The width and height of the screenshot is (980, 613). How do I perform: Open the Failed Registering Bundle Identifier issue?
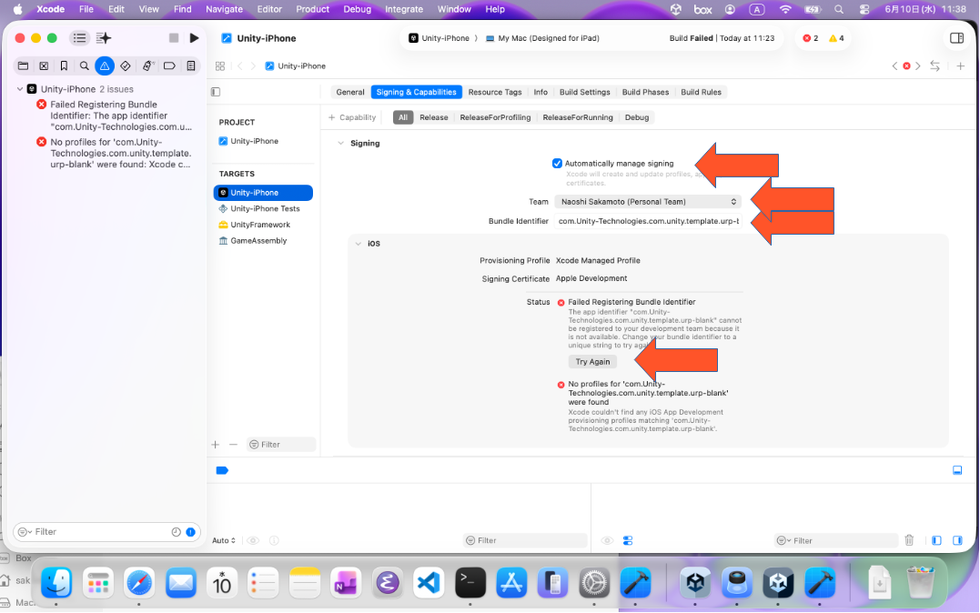[115, 116]
